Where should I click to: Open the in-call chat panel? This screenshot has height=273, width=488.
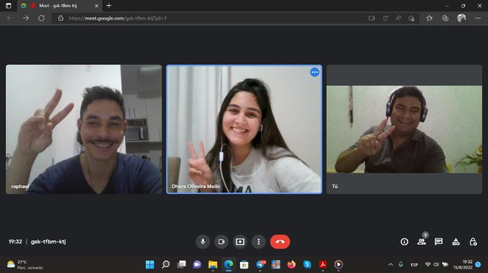point(439,242)
